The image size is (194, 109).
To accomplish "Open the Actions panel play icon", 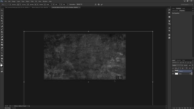I will pos(169,13).
